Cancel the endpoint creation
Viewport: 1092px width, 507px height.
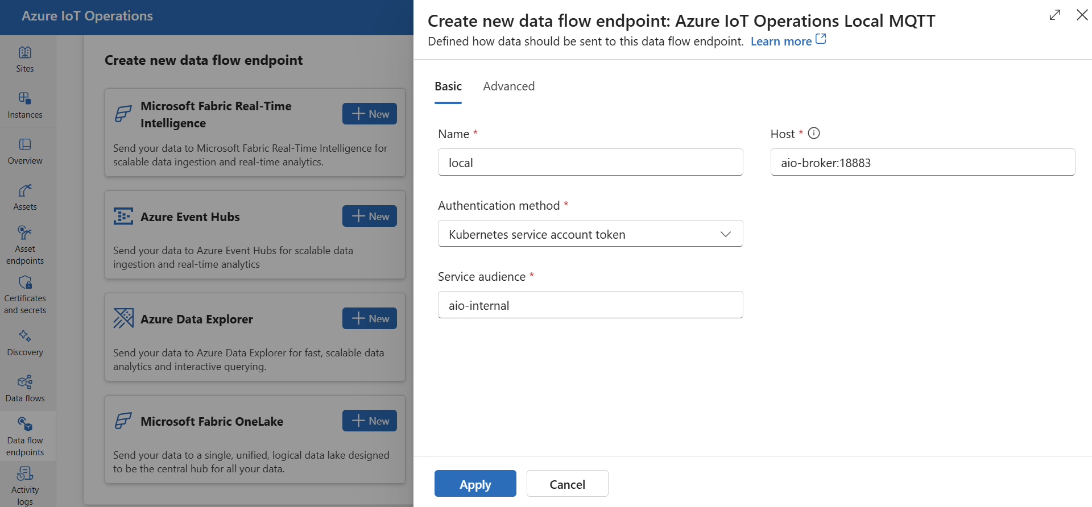(x=567, y=484)
